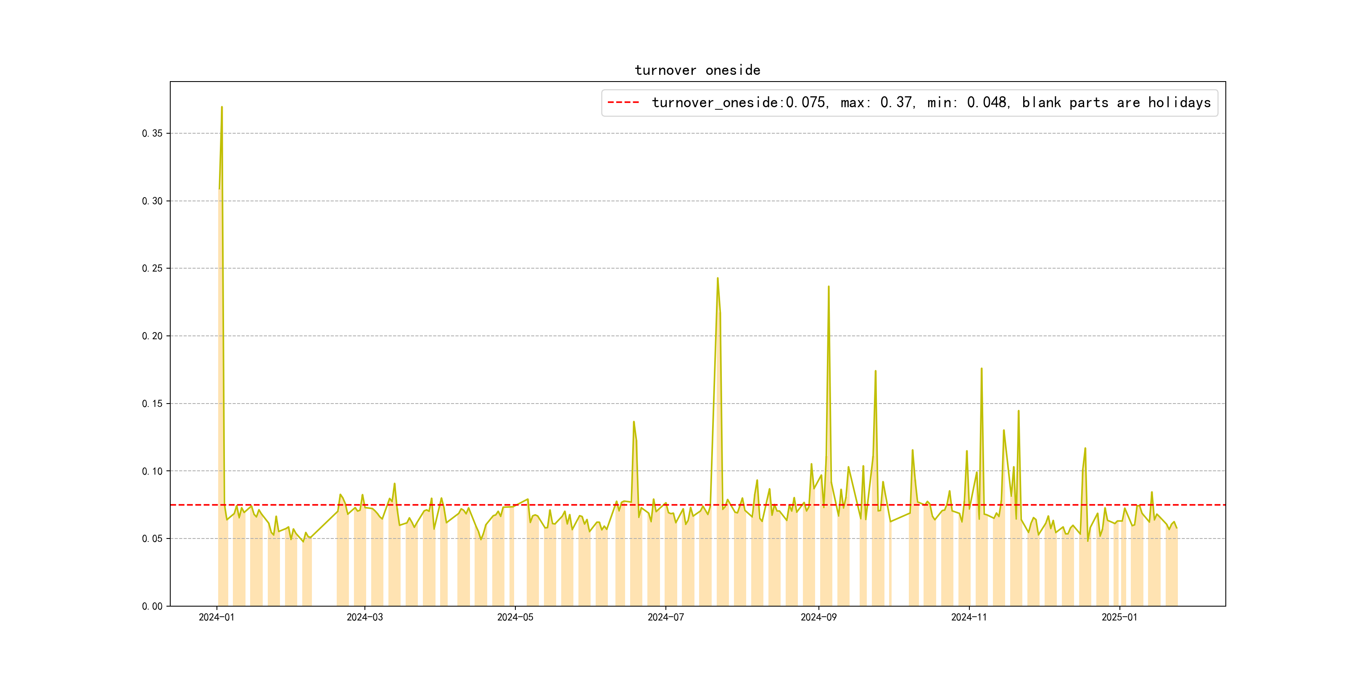Select the 2024-09 x-axis date label
Viewport: 1362px width, 681px height.
[x=818, y=617]
